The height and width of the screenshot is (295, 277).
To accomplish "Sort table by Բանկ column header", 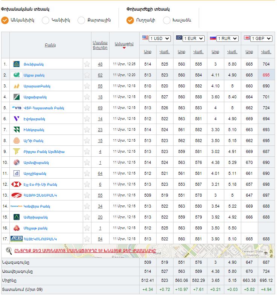I will tap(50, 45).
